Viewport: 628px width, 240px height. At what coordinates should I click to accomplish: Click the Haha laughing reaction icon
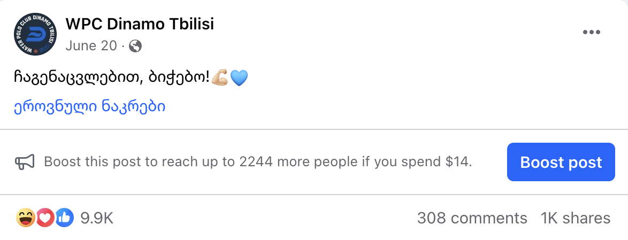coord(26,218)
